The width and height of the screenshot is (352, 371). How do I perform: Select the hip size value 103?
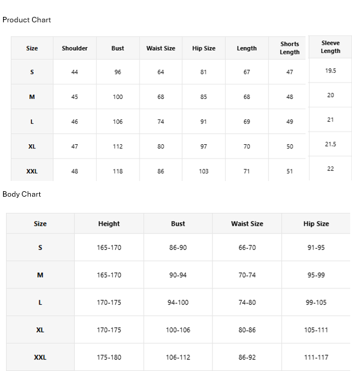(x=203, y=171)
